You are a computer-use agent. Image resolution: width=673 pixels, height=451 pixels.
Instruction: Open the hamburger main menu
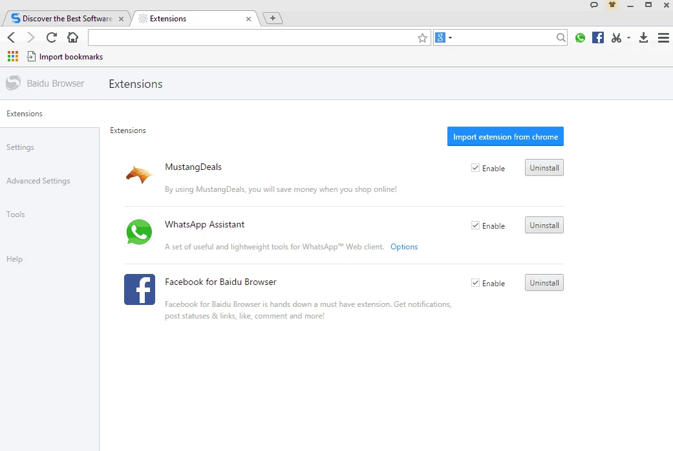pos(663,37)
